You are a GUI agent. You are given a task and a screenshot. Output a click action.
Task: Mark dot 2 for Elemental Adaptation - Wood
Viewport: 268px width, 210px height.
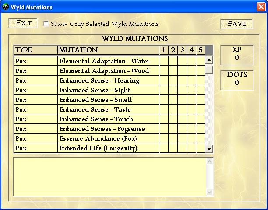click(x=173, y=71)
